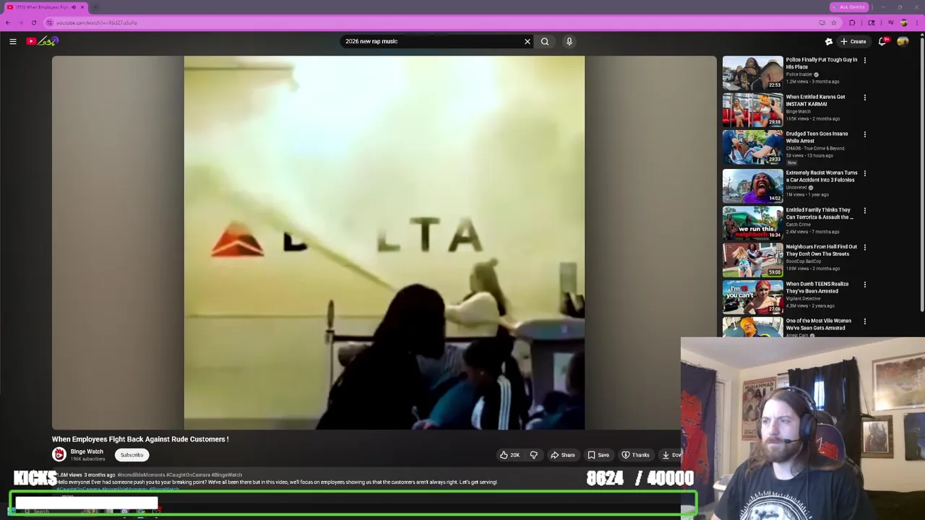Open YouTube notifications bell

point(882,41)
